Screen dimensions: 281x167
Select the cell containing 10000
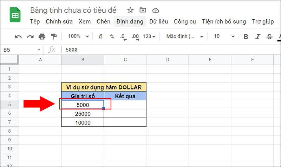83,122
